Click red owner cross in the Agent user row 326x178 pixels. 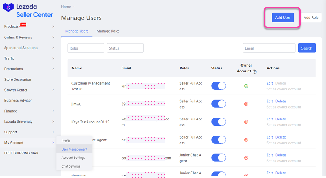tap(246, 140)
